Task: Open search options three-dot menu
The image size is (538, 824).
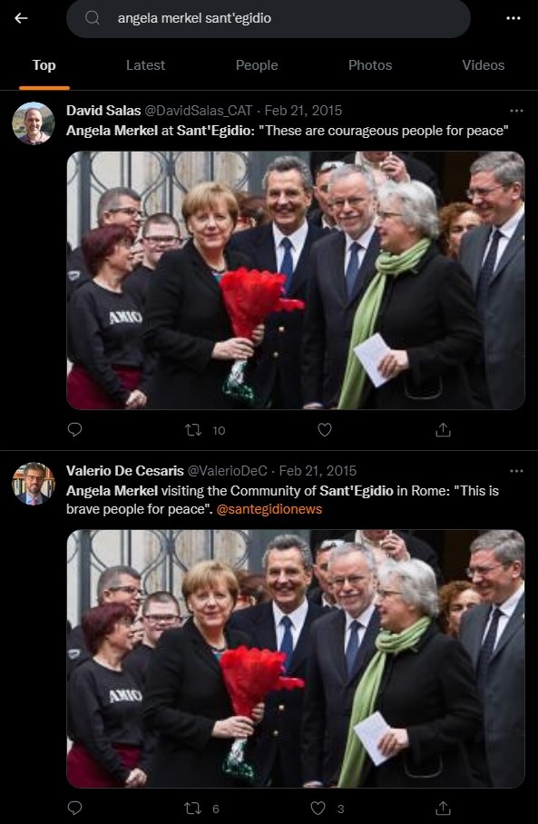Action: [x=514, y=18]
